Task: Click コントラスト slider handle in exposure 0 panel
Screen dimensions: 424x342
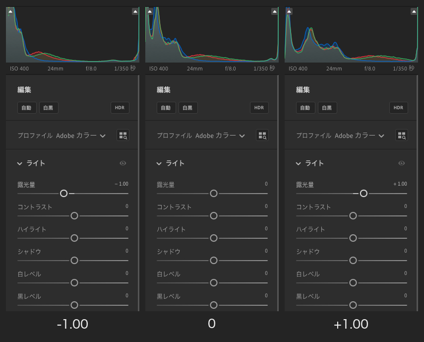Action: 214,215
